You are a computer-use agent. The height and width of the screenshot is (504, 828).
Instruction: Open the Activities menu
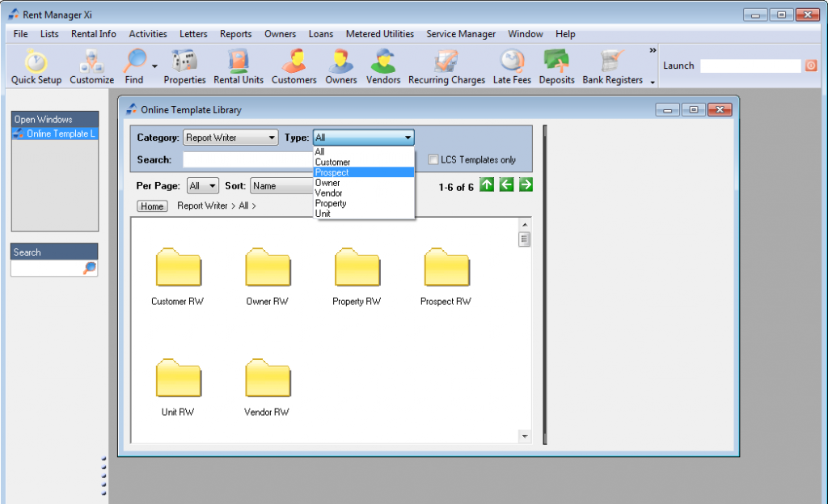tap(148, 34)
